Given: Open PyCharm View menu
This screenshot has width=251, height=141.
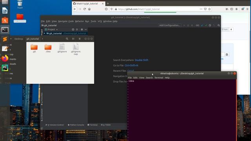Looking at the screenshot, I should point(54,21).
